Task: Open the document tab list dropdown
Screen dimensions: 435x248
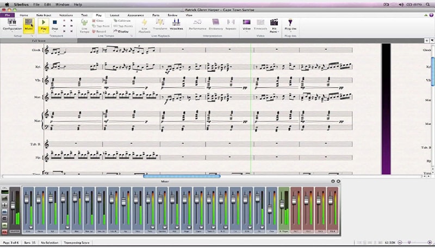Action: click(432, 41)
